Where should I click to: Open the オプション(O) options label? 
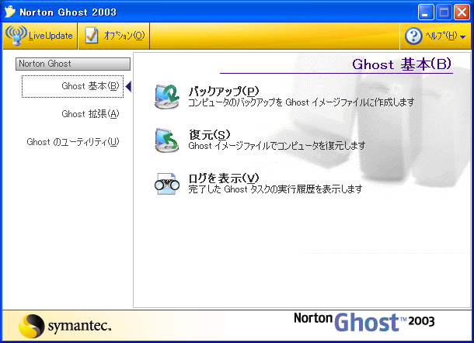124,36
